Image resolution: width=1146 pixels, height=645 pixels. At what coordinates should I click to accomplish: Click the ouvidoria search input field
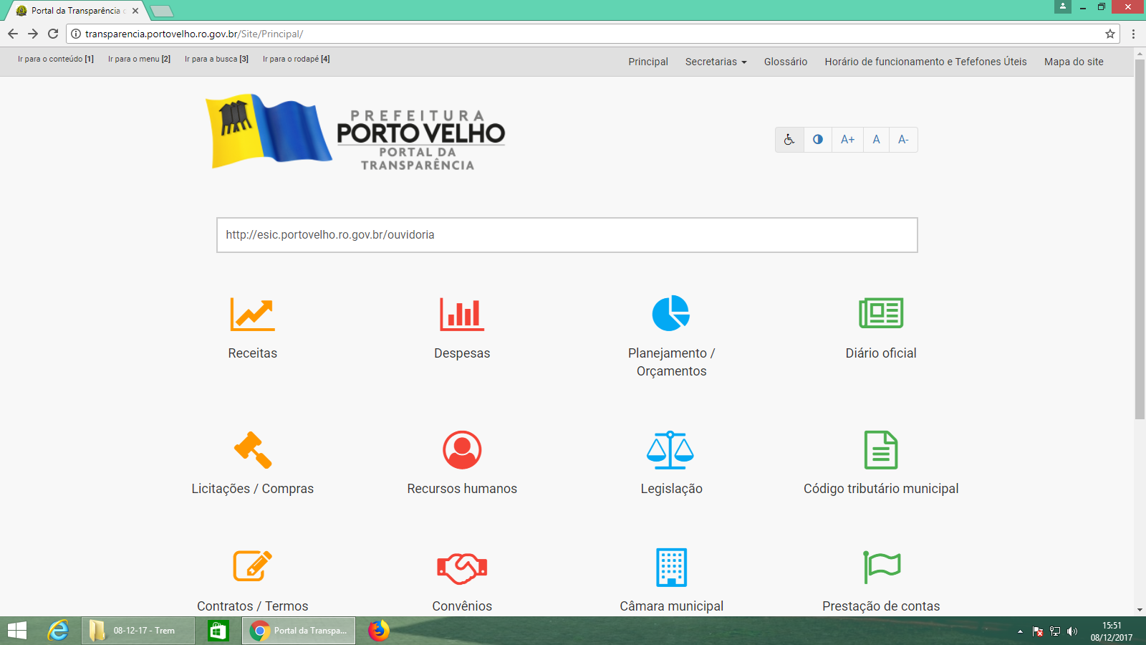[567, 235]
